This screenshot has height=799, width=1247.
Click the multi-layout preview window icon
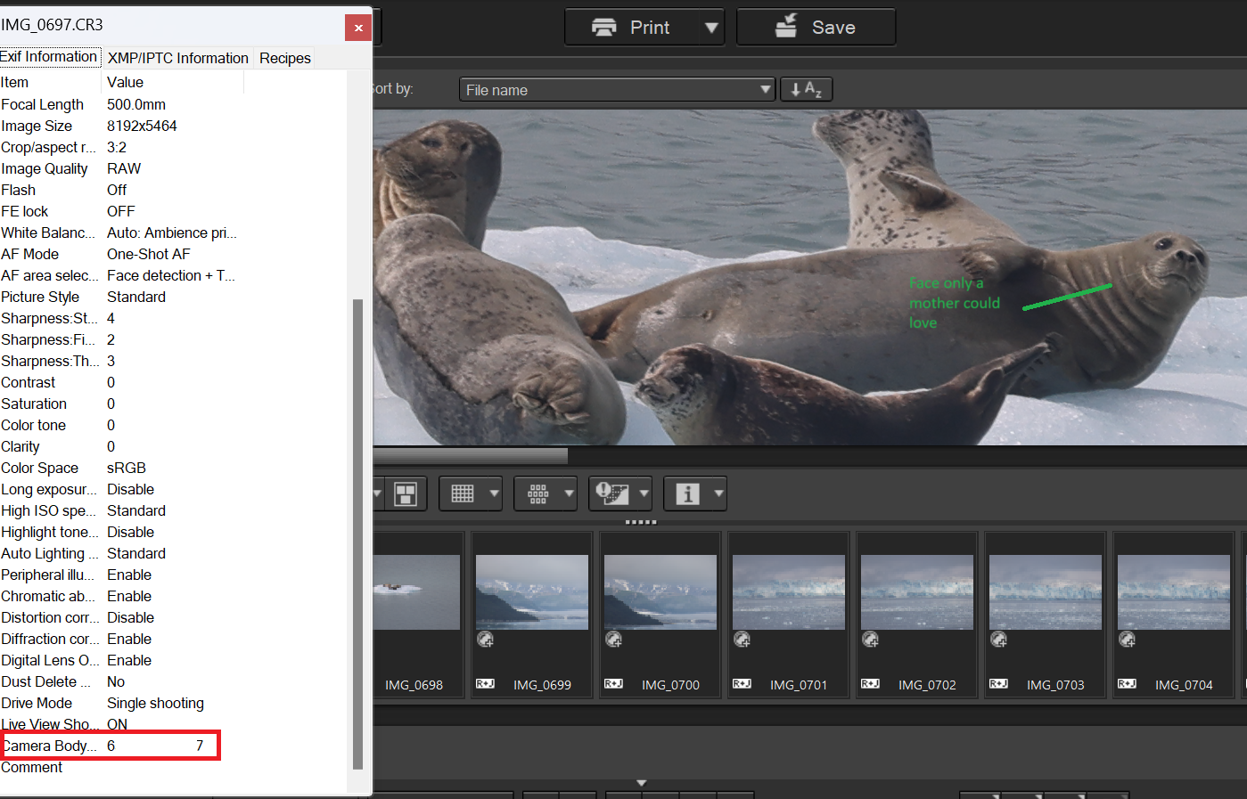[406, 493]
